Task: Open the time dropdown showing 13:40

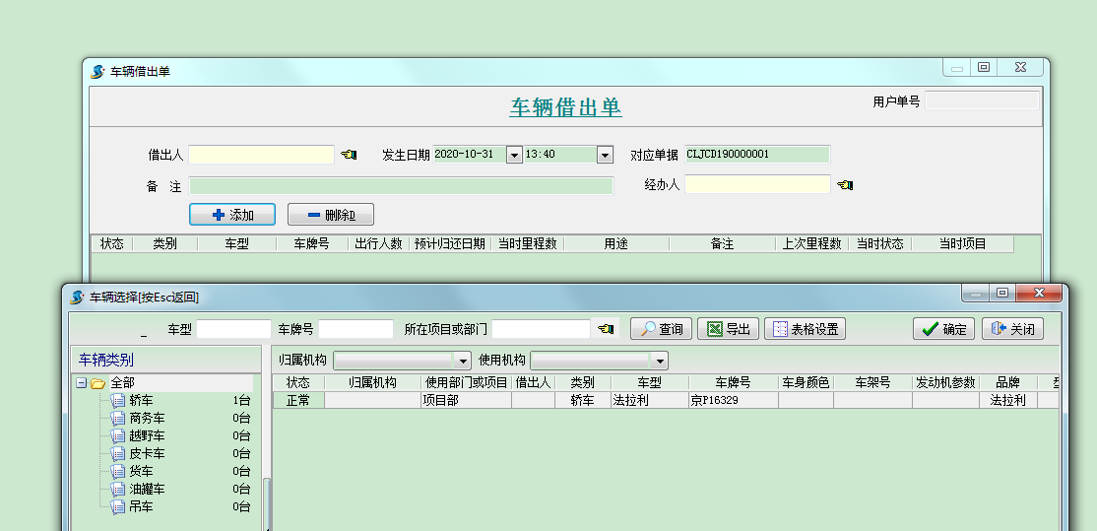Action: coord(606,155)
